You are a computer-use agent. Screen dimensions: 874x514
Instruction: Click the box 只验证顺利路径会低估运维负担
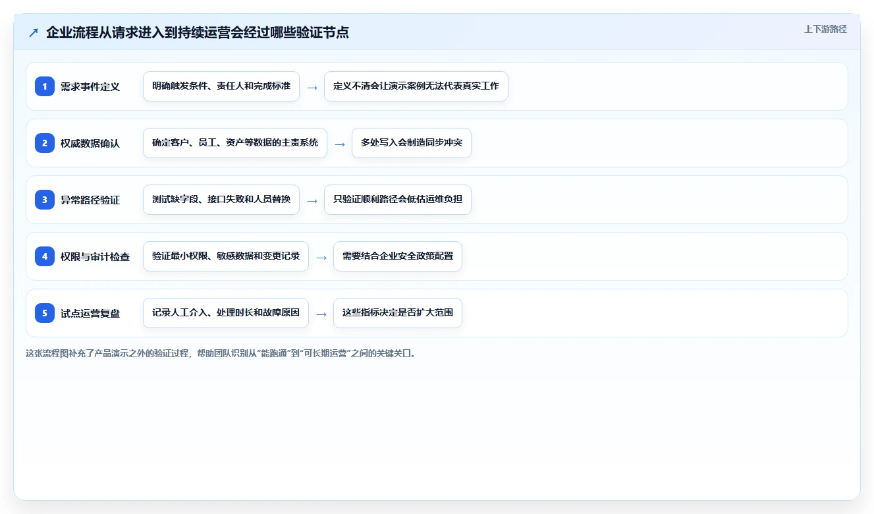tap(398, 200)
